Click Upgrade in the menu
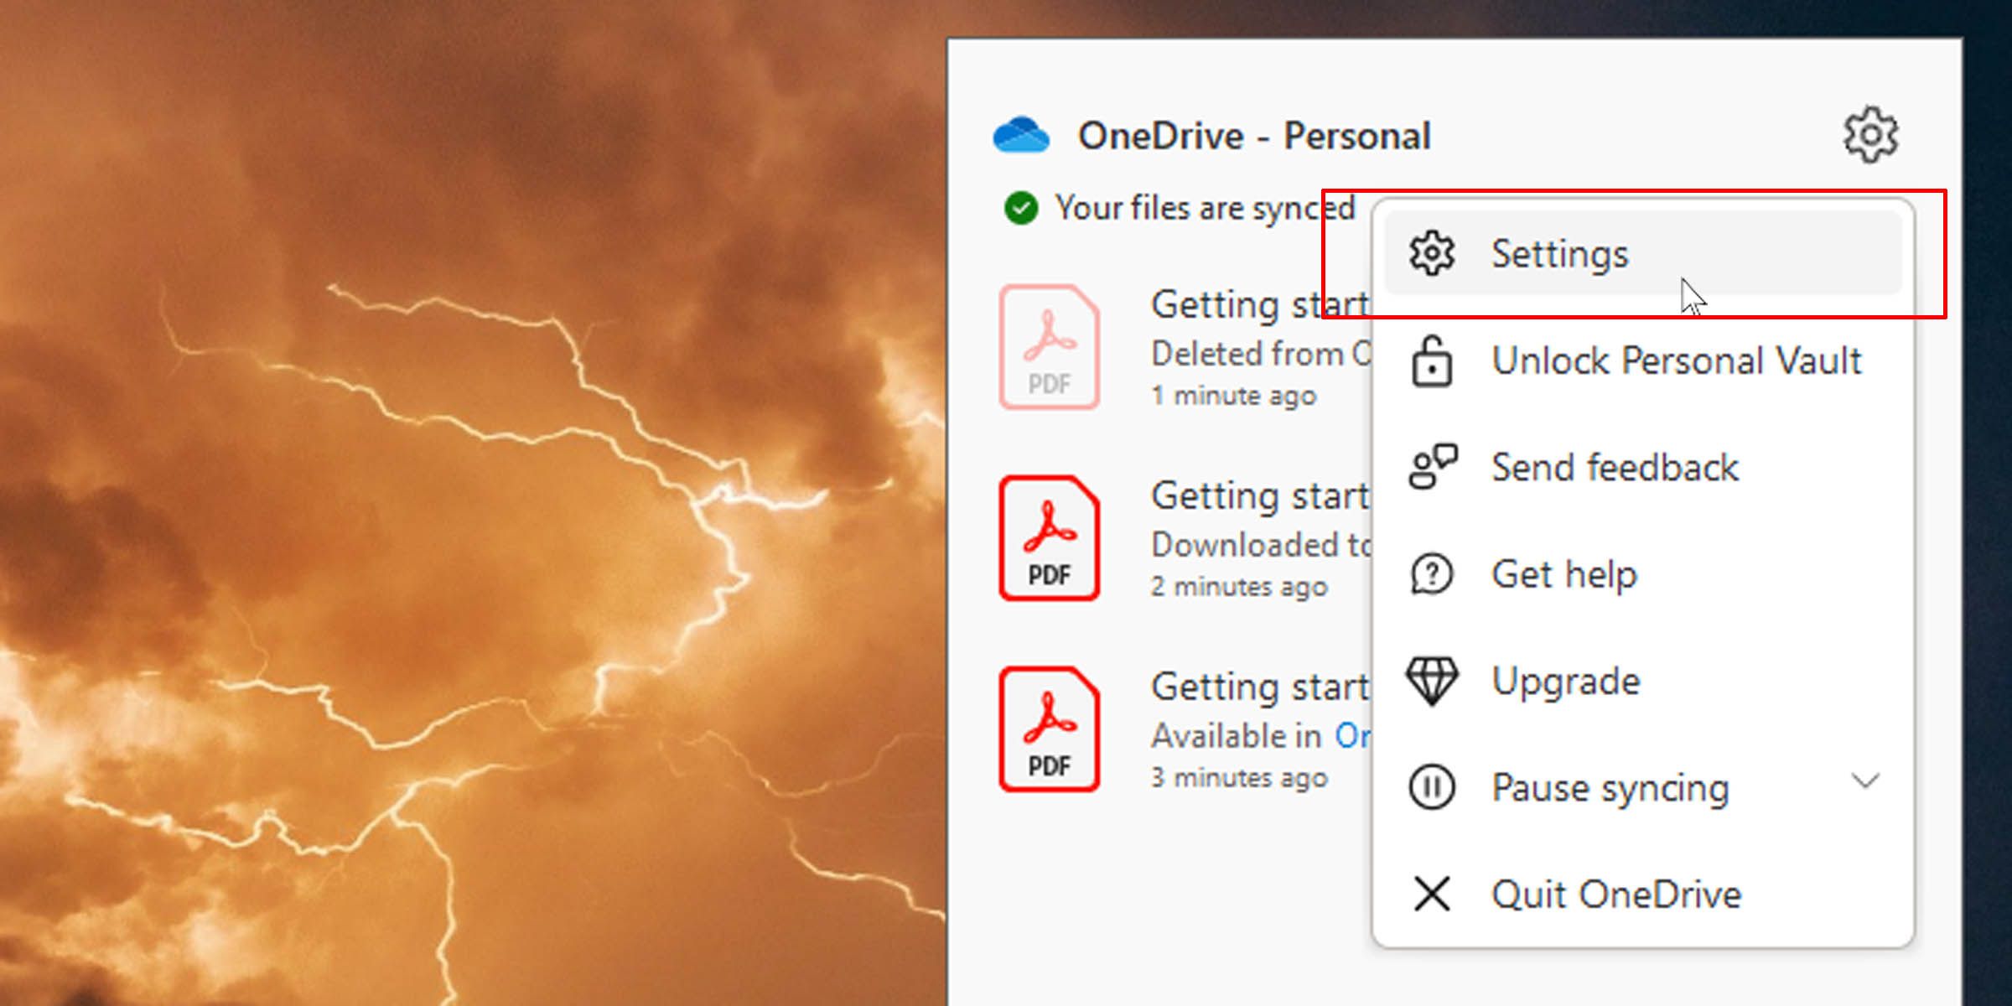The image size is (2012, 1006). [1566, 679]
